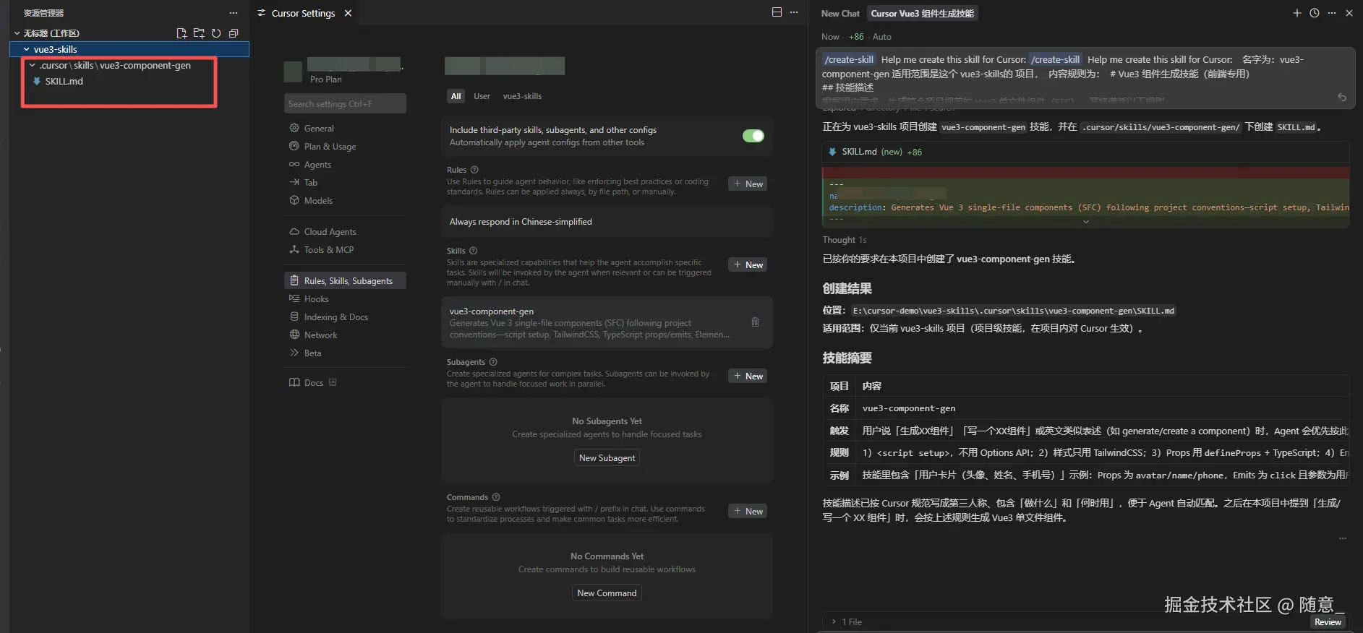Viewport: 1363px width, 633px height.
Task: Delete the vue3-component-gen skill
Action: 755,322
